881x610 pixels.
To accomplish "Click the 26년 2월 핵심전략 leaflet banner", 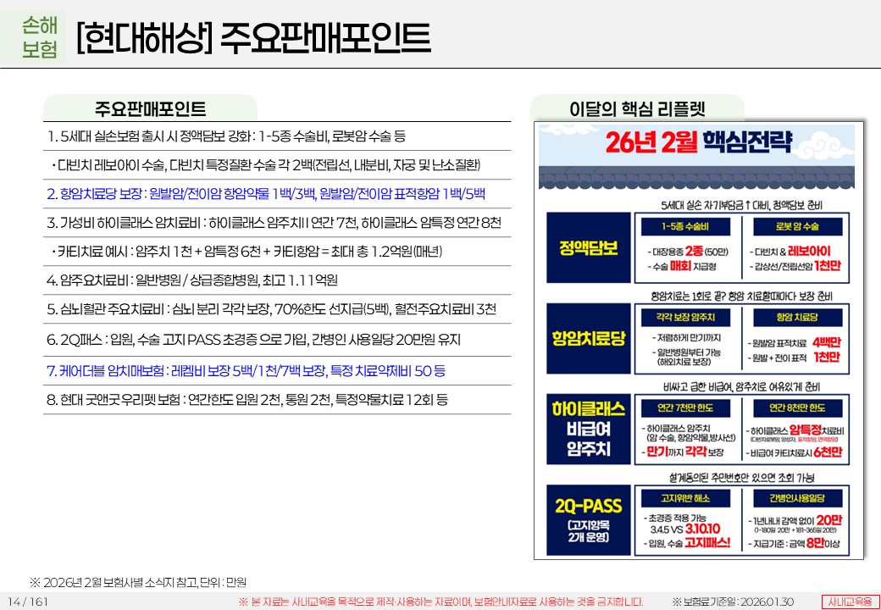I will click(699, 143).
